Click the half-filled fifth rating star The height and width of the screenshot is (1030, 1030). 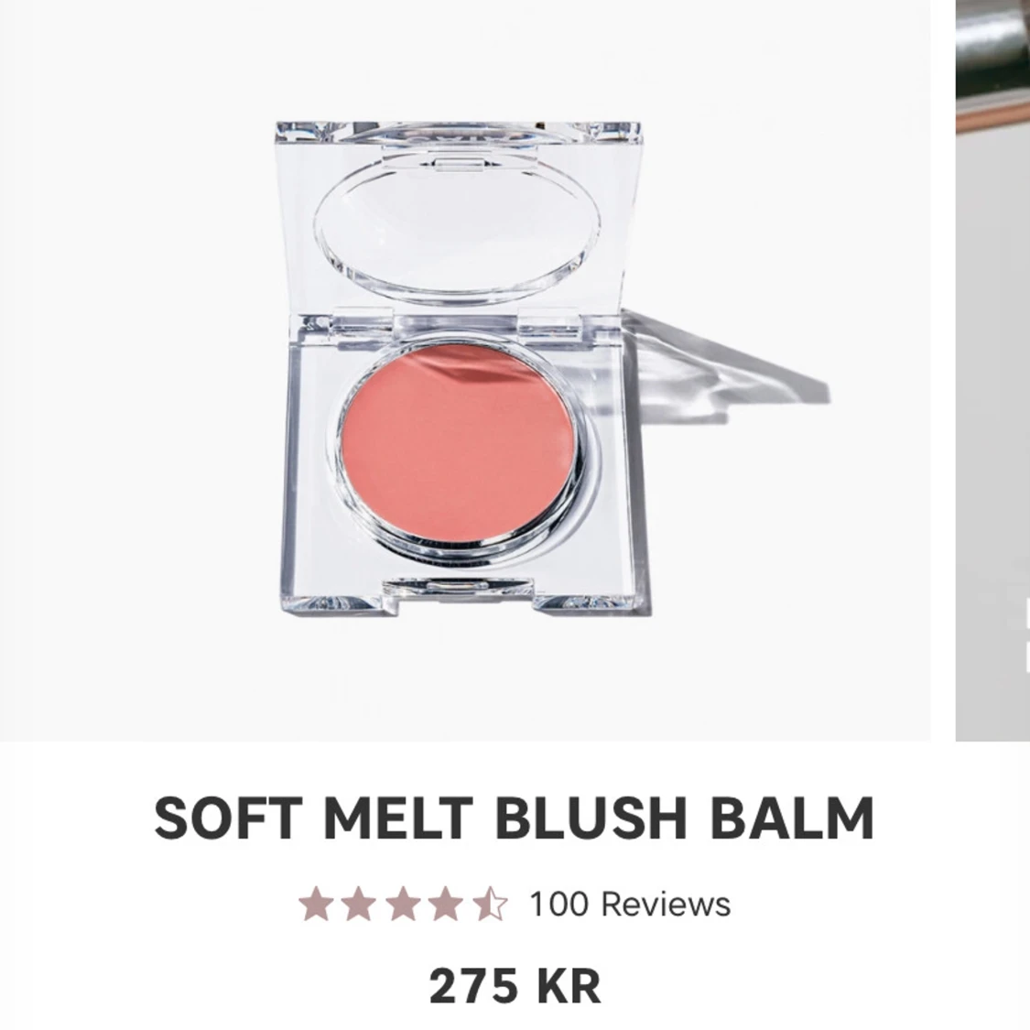pyautogui.click(x=490, y=904)
